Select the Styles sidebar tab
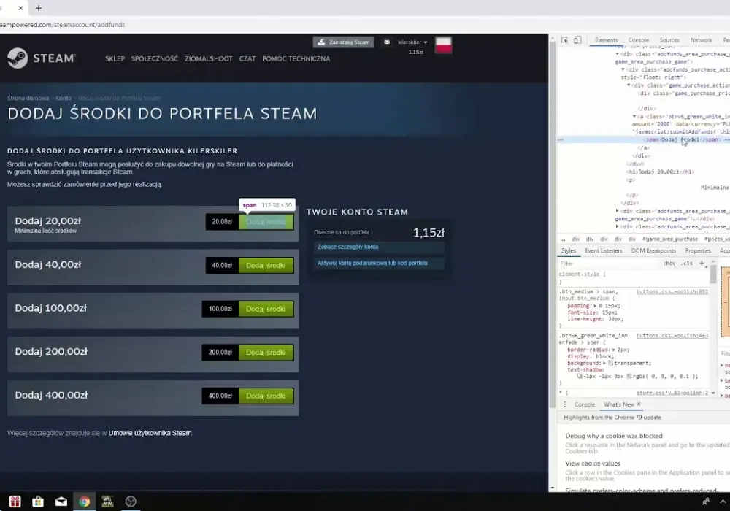The image size is (730, 511). (569, 251)
